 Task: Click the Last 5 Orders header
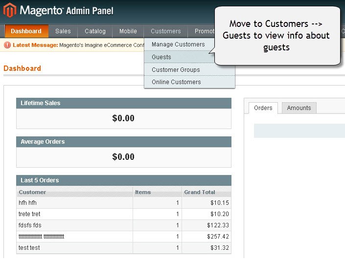click(124, 180)
